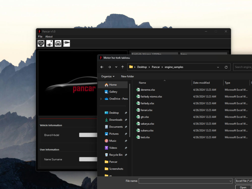252x189 pixels.
Task: Click the Open button in dialog
Action: tap(243, 187)
